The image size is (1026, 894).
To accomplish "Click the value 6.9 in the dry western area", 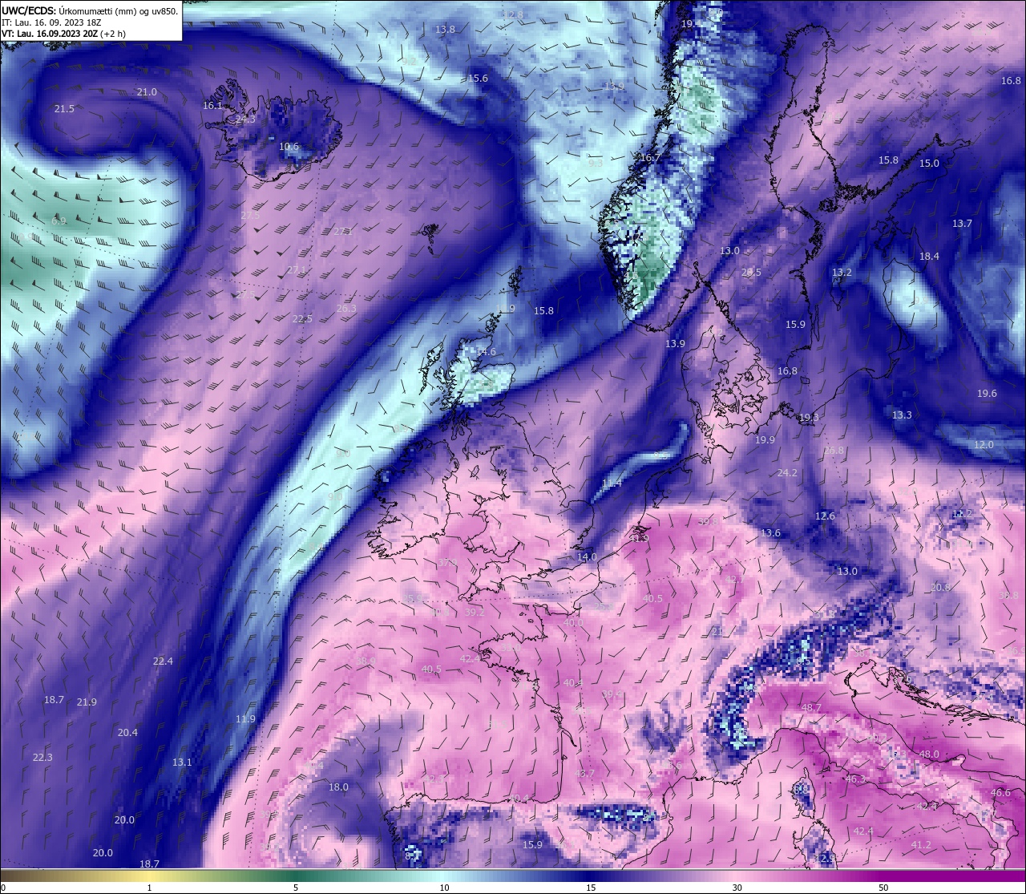I will 59,221.
